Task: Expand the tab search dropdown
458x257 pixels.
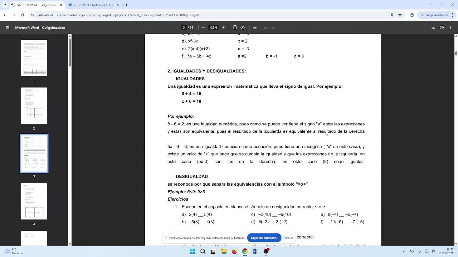Action: click(4, 5)
